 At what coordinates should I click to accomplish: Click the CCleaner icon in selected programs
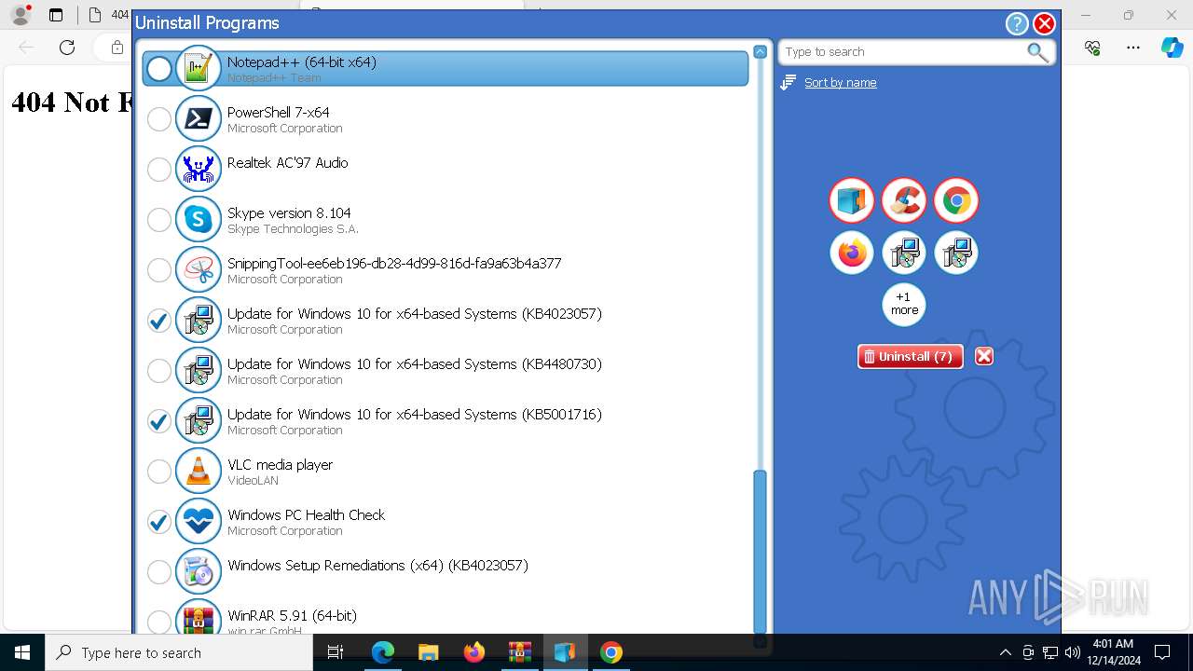click(904, 200)
